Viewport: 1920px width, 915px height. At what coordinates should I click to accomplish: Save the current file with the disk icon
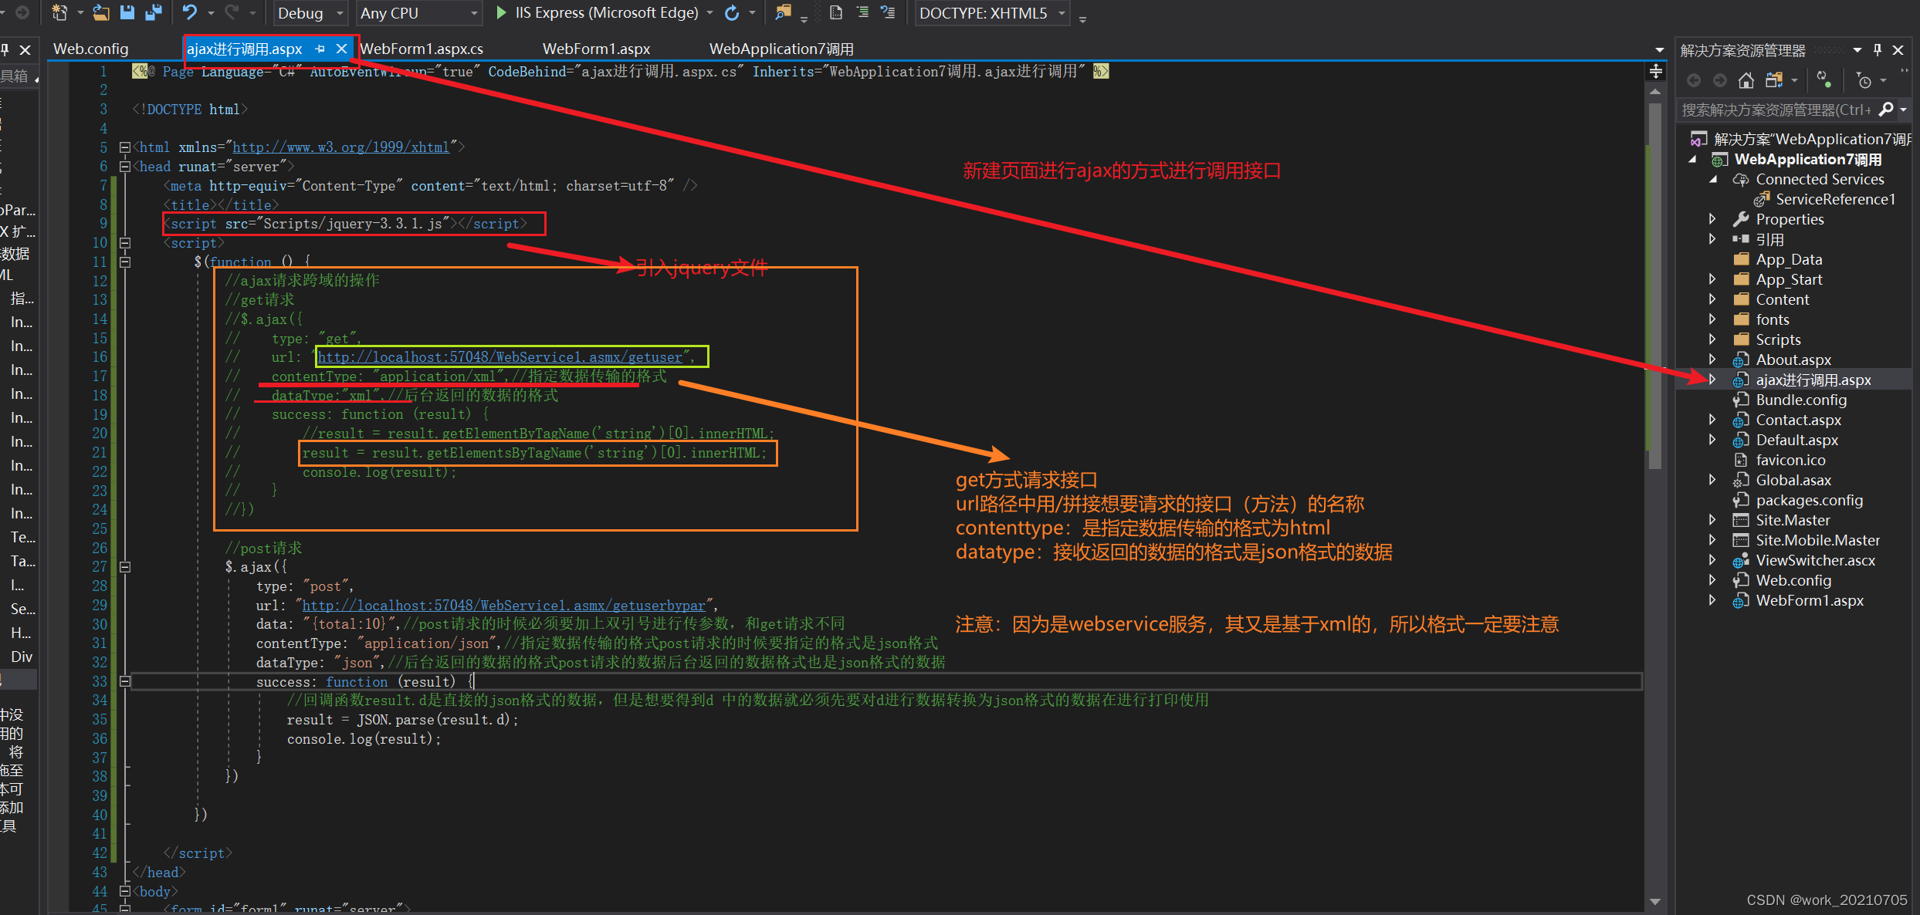coord(127,12)
